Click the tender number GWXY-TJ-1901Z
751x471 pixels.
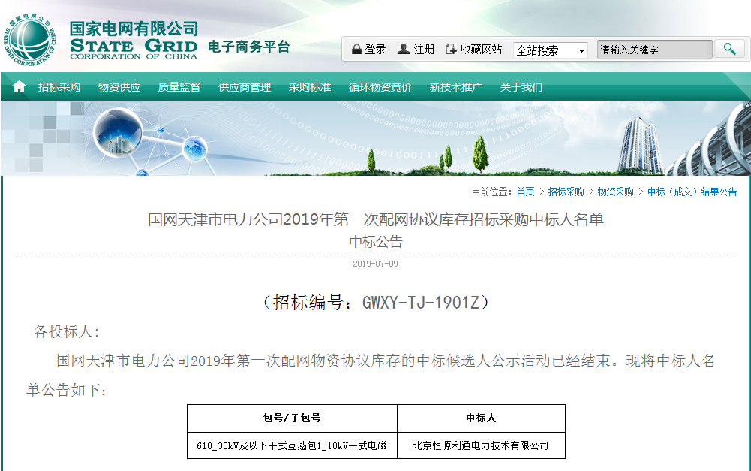421,303
